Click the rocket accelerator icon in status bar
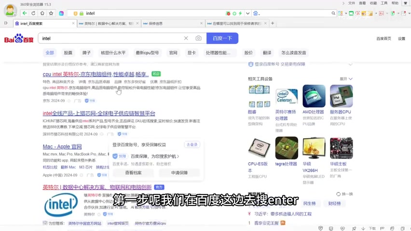This screenshot has height=231, width=411. [354, 229]
